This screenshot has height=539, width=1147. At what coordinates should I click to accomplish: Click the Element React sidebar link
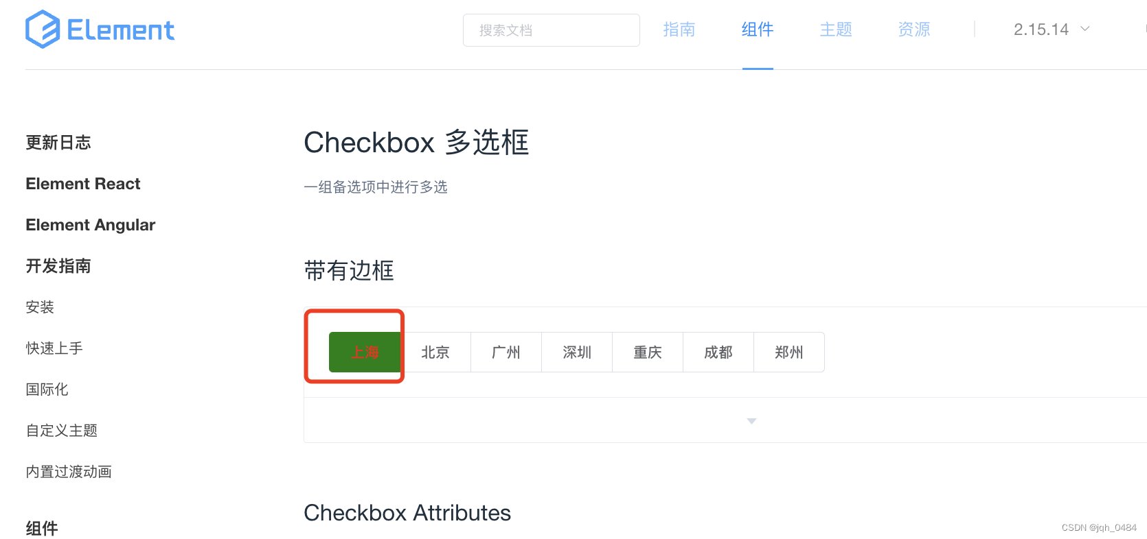[x=82, y=183]
